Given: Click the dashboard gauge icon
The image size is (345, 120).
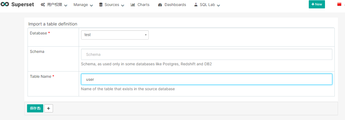Looking at the screenshot, I should click(160, 5).
